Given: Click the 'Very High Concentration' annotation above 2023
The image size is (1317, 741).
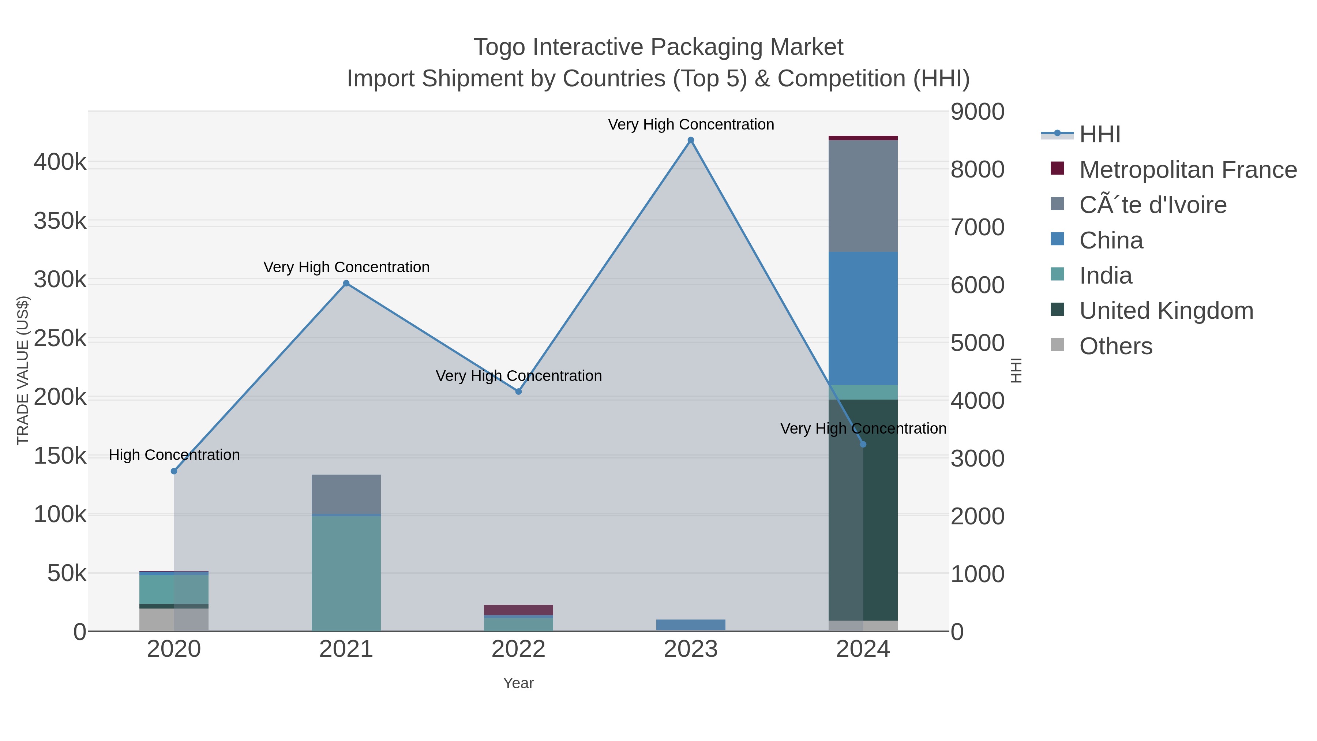Looking at the screenshot, I should pos(691,124).
